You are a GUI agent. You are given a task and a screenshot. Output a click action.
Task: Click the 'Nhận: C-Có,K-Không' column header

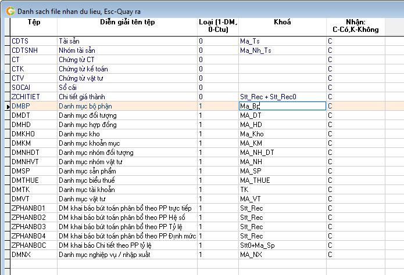coord(356,27)
